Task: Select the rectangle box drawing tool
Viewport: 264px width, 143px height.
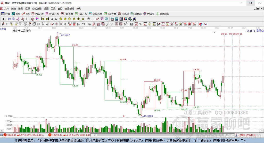Action: [x=89, y=24]
